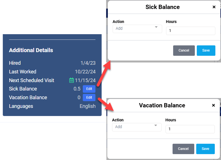Close the Vacation Balance dialog
The width and height of the screenshot is (221, 160).
[x=213, y=105]
